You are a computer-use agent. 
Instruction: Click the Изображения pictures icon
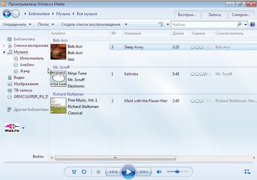tap(10, 84)
